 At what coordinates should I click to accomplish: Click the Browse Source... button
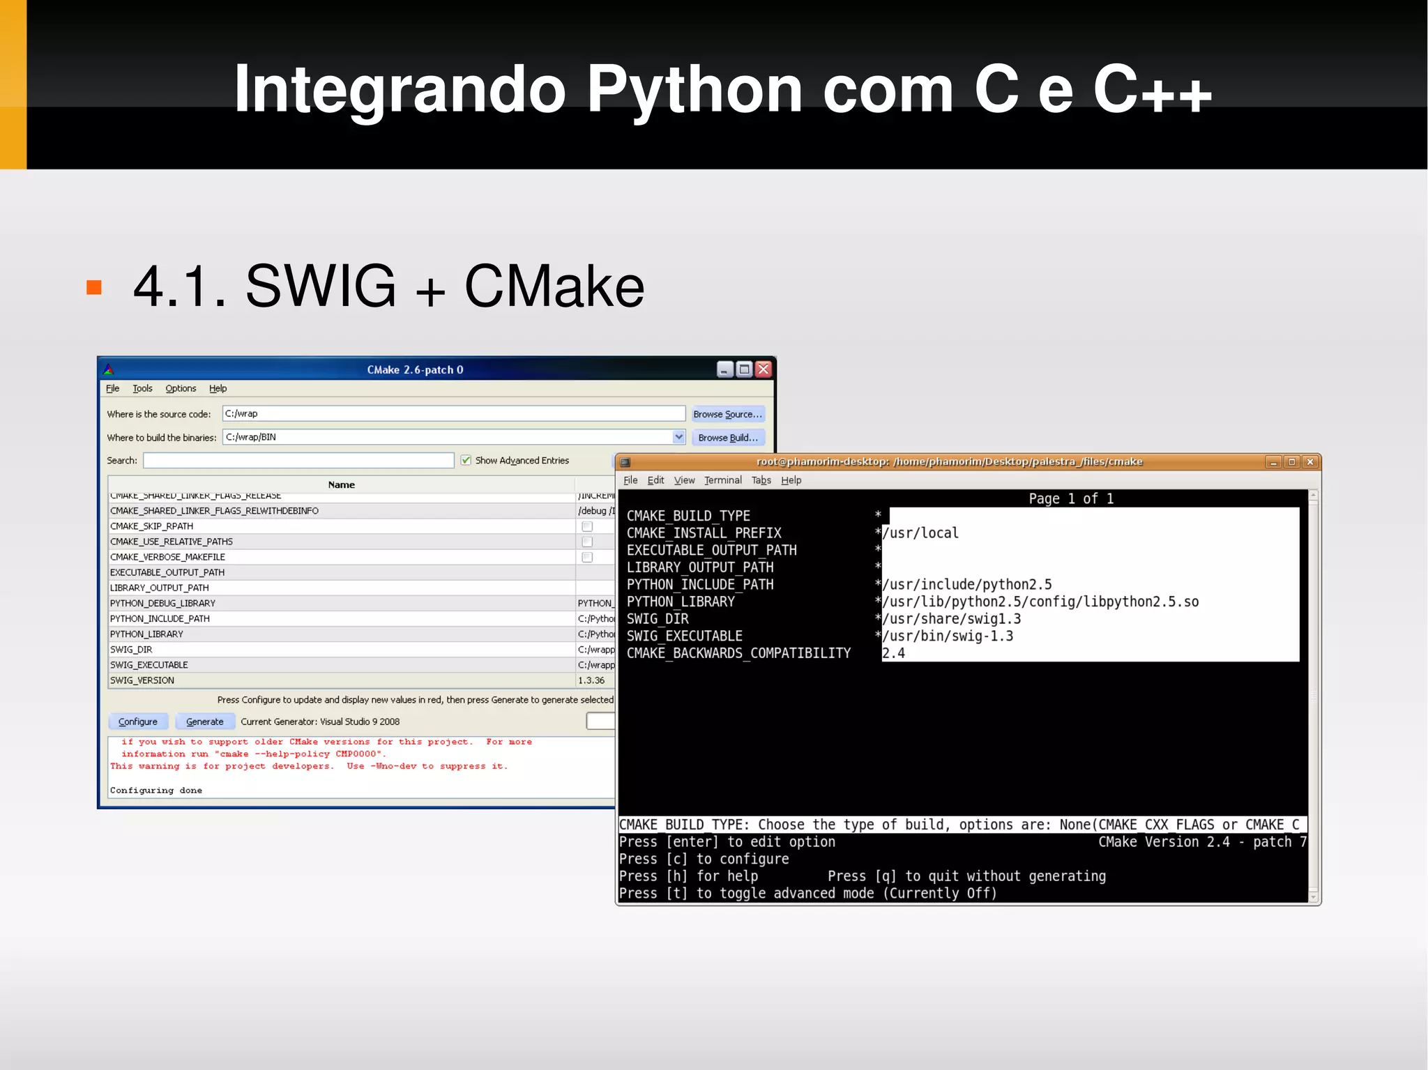pos(727,414)
